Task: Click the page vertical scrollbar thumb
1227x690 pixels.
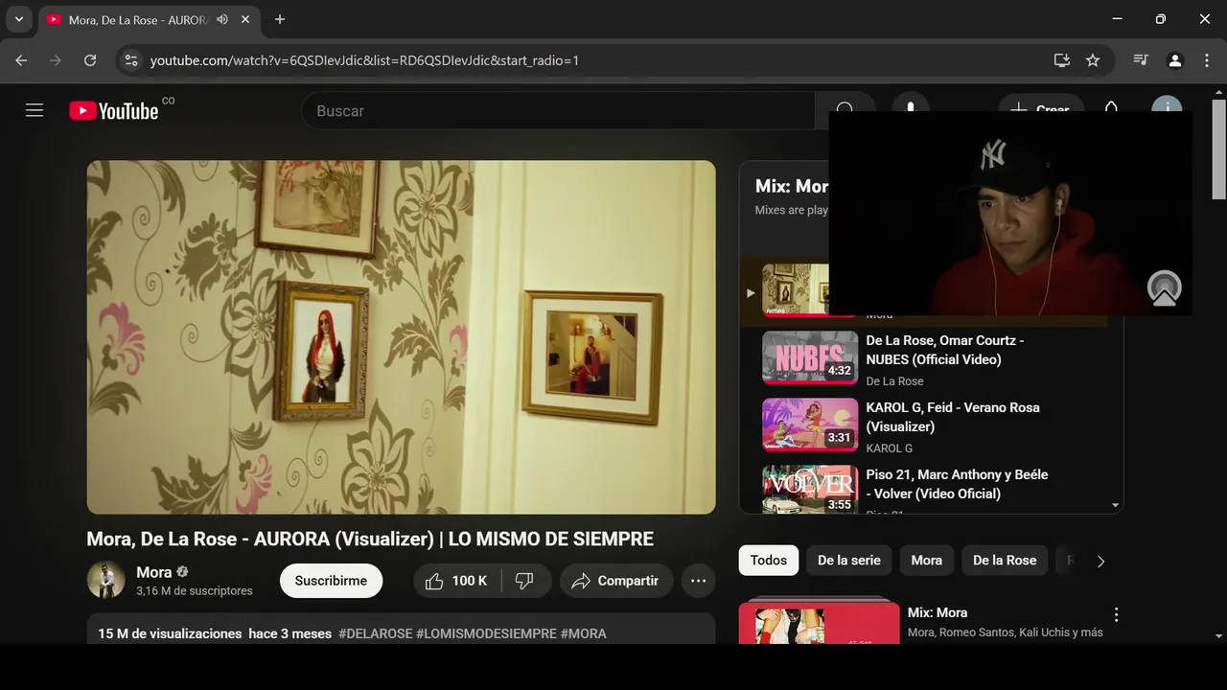Action: pyautogui.click(x=1218, y=150)
